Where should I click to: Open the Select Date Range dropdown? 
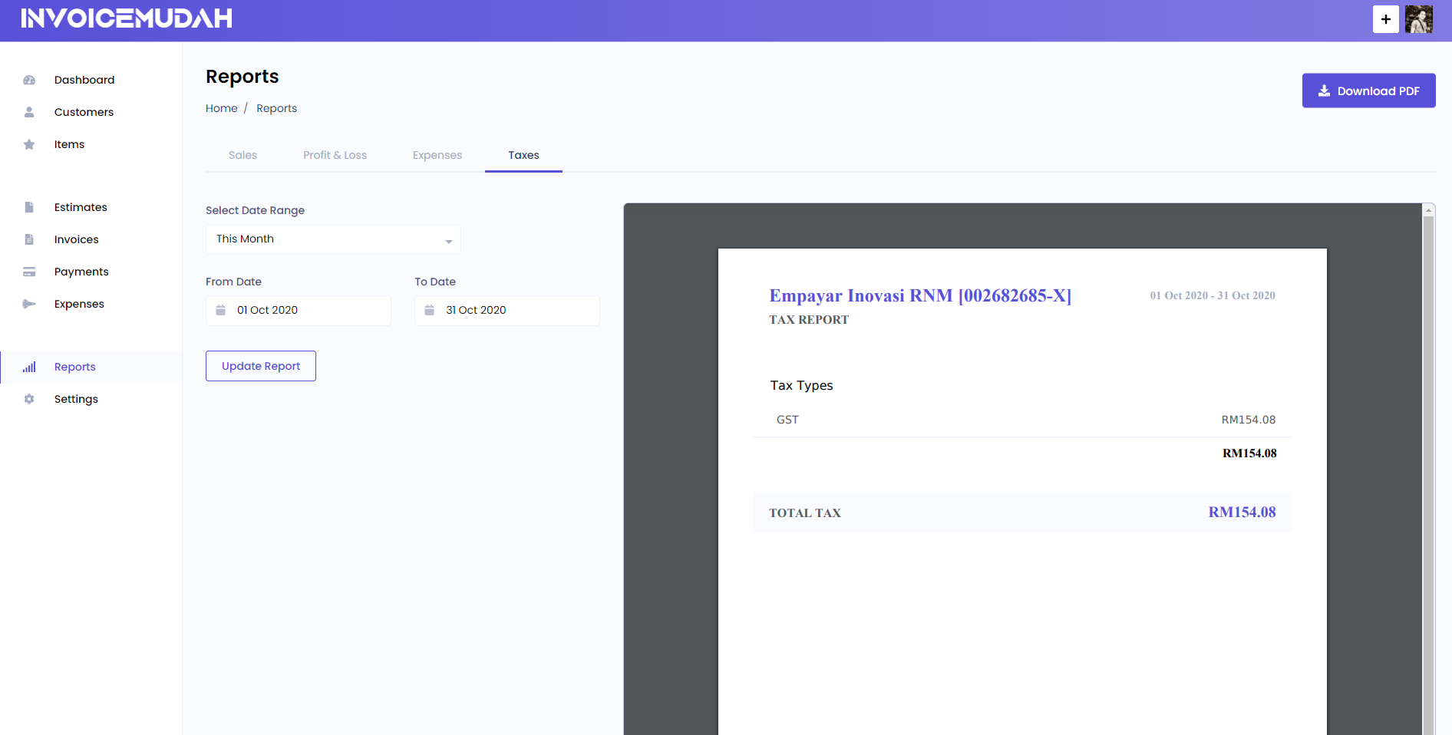332,239
